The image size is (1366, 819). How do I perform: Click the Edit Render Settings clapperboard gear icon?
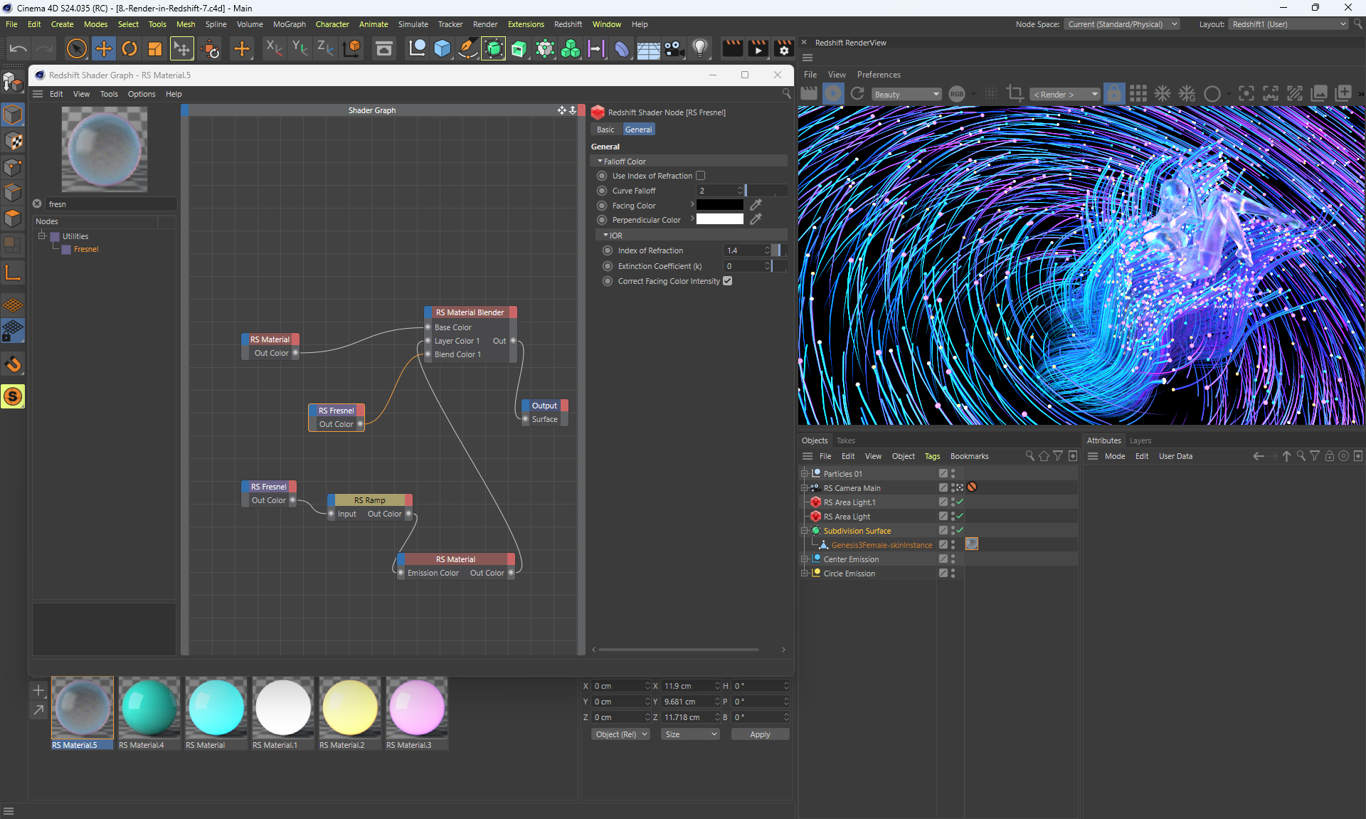[x=783, y=48]
